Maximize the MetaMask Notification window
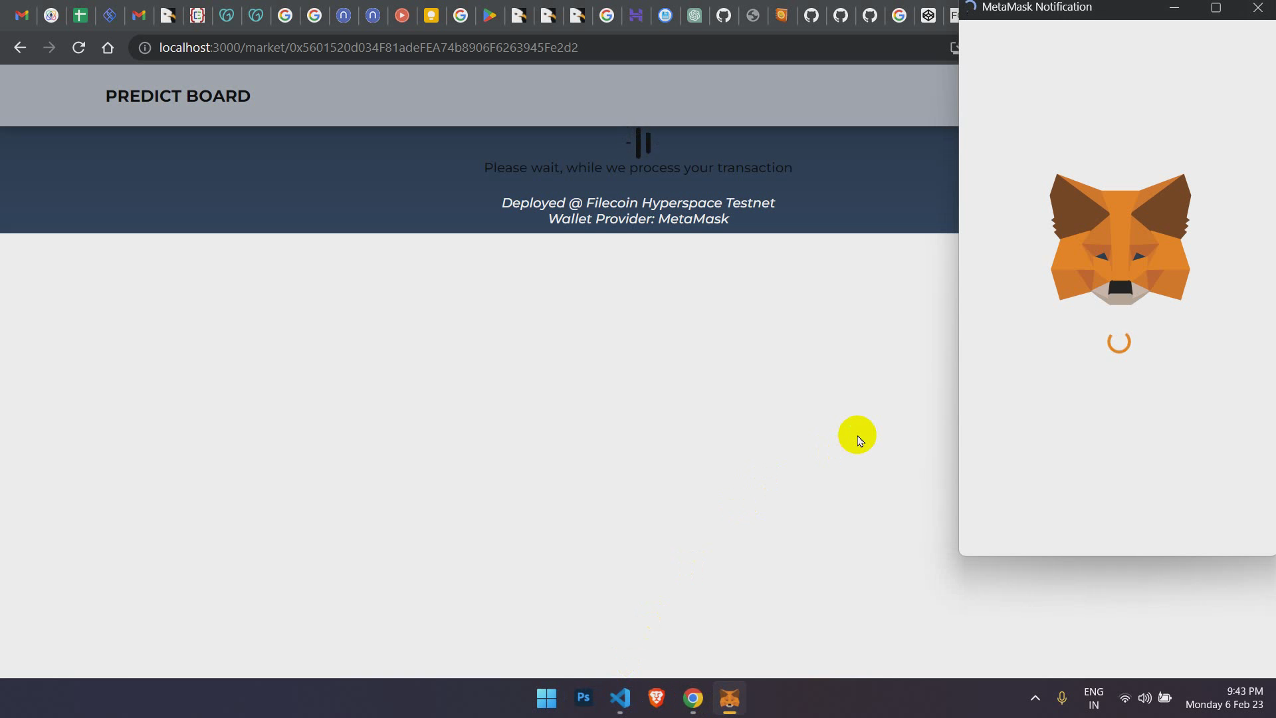Viewport: 1276px width, 718px height. [1216, 7]
